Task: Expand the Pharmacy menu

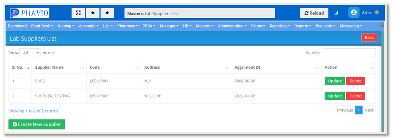Action: coord(128,26)
